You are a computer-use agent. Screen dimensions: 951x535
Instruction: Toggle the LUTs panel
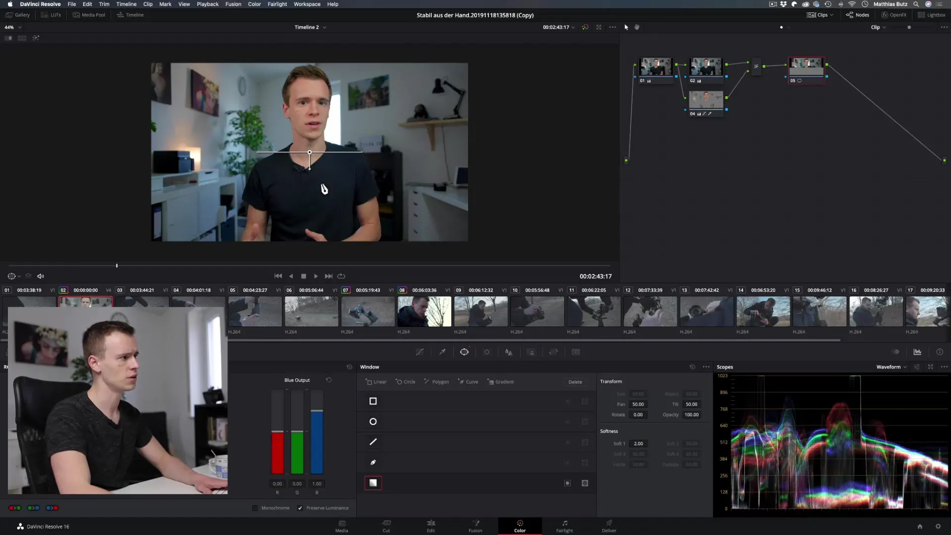(x=51, y=15)
